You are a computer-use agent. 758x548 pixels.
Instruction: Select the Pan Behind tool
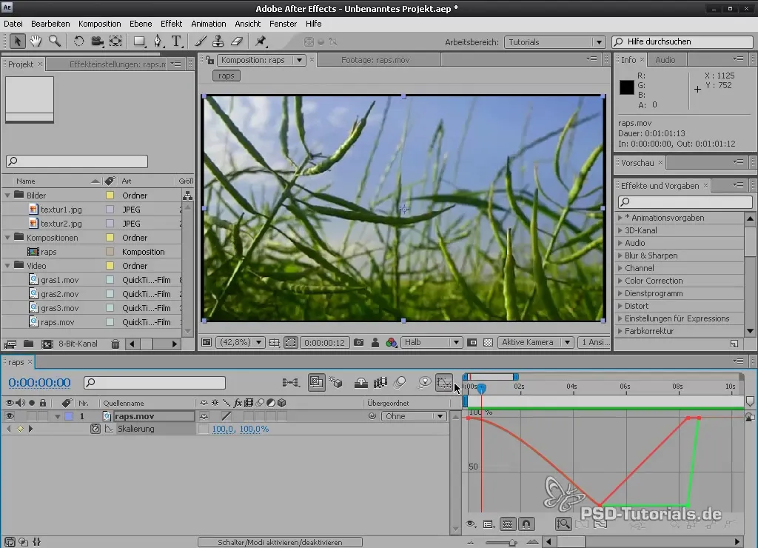click(x=115, y=41)
